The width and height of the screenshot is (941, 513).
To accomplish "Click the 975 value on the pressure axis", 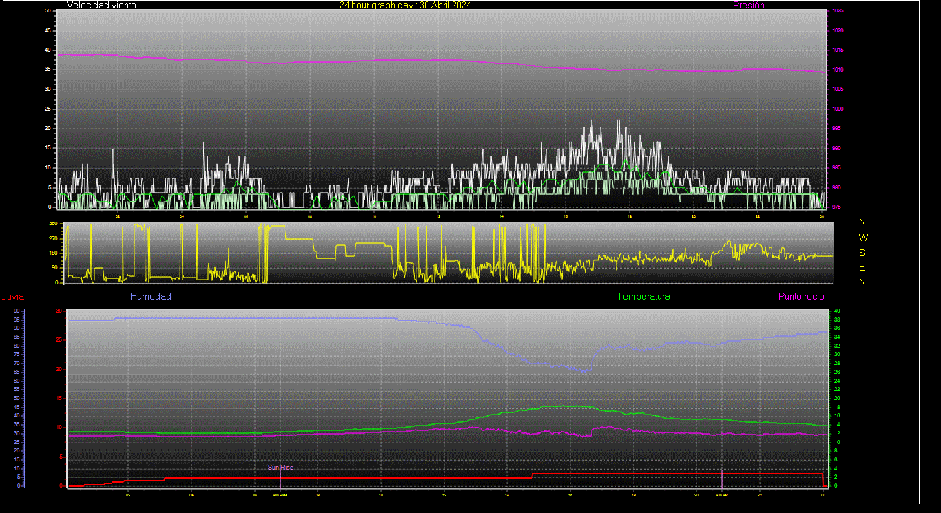I will [x=836, y=207].
